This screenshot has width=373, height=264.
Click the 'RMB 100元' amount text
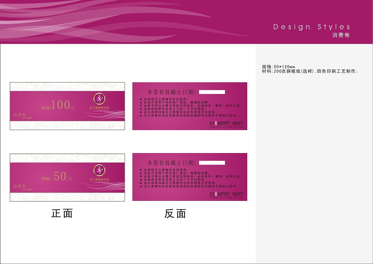click(58, 105)
